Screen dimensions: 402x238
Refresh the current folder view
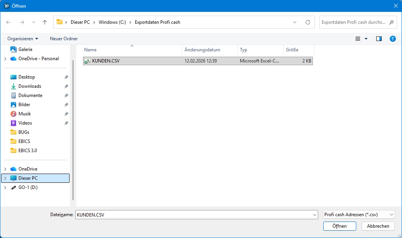[x=307, y=22]
